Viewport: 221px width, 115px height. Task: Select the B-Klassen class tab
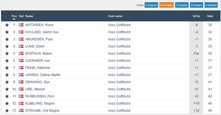(167, 5)
